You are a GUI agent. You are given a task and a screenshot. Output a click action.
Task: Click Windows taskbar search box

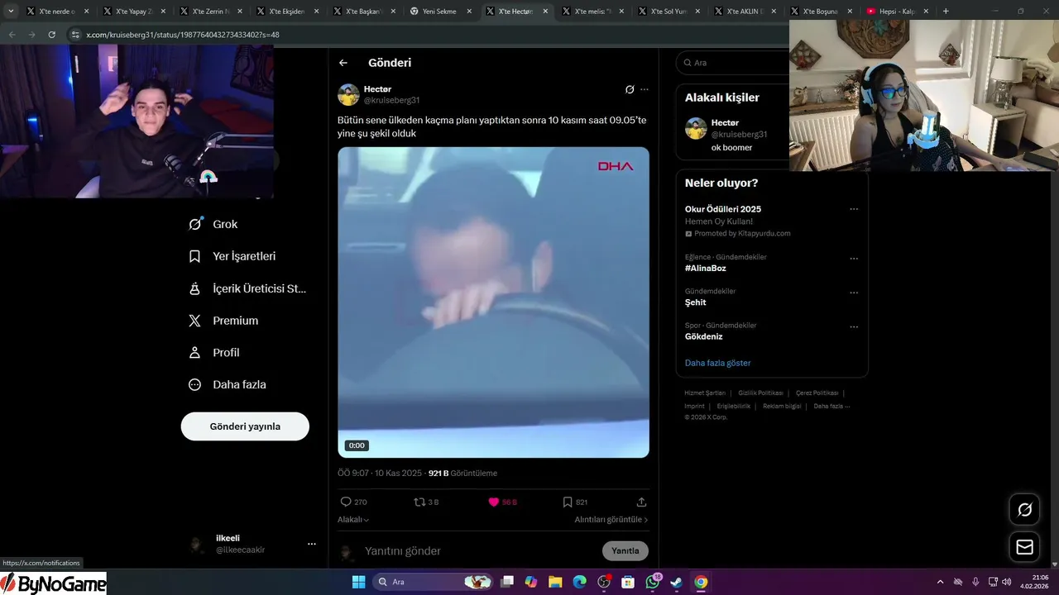click(x=434, y=582)
